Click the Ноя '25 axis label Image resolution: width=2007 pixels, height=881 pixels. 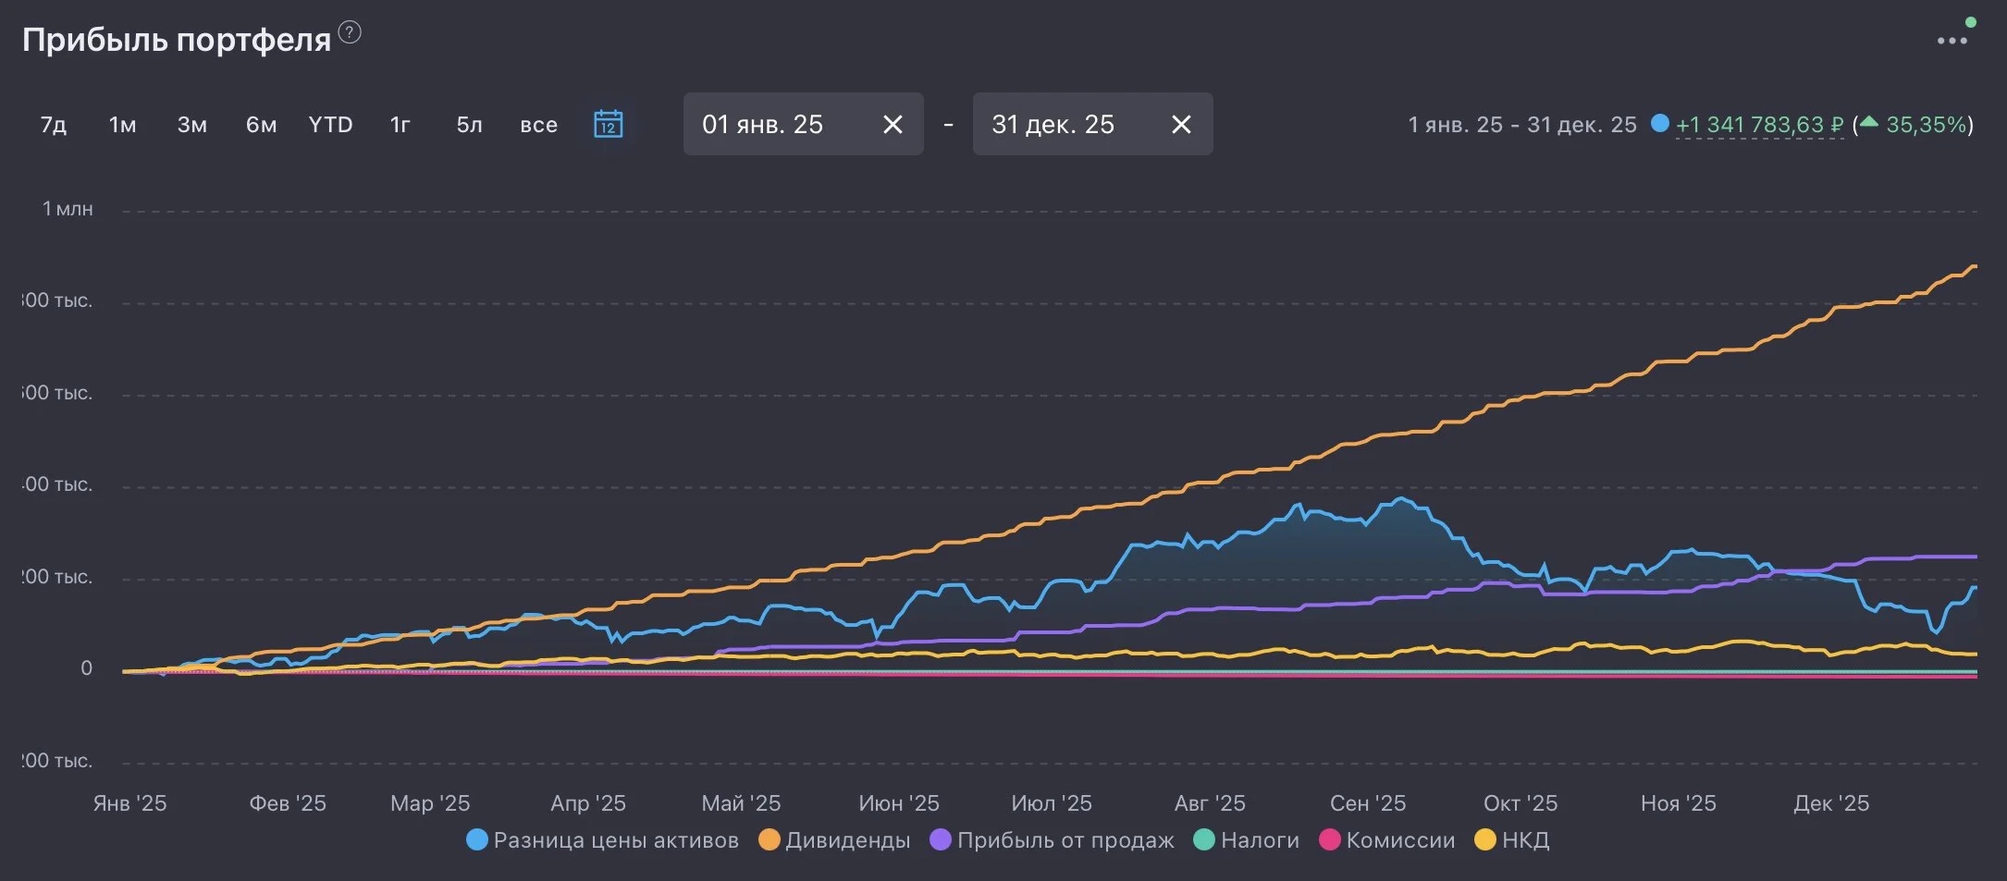click(x=1678, y=803)
